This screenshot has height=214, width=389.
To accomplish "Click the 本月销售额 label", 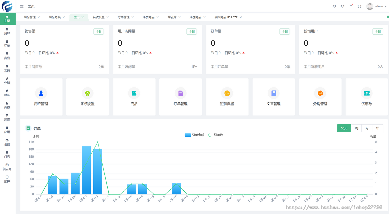I will pyautogui.click(x=33, y=67).
